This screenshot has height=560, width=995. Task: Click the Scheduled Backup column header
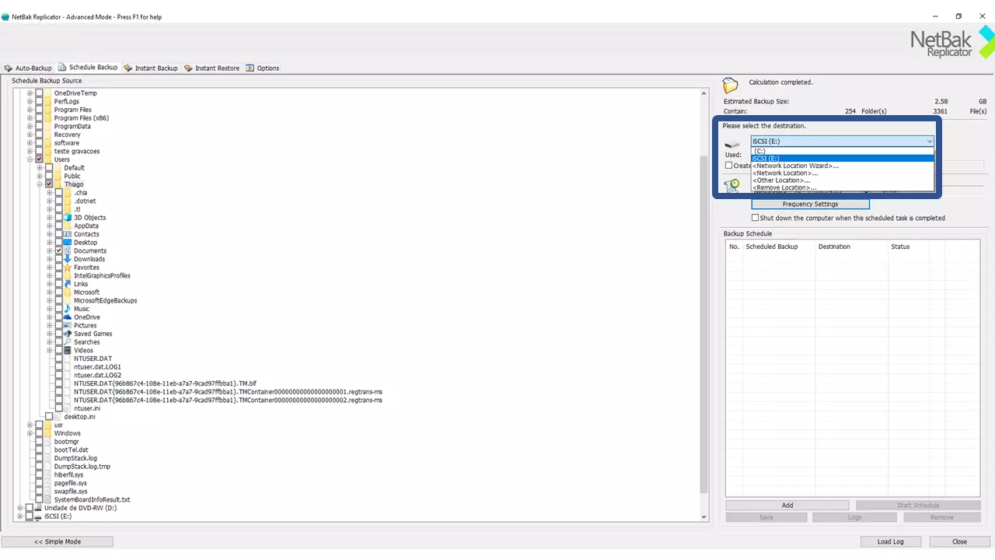click(779, 247)
